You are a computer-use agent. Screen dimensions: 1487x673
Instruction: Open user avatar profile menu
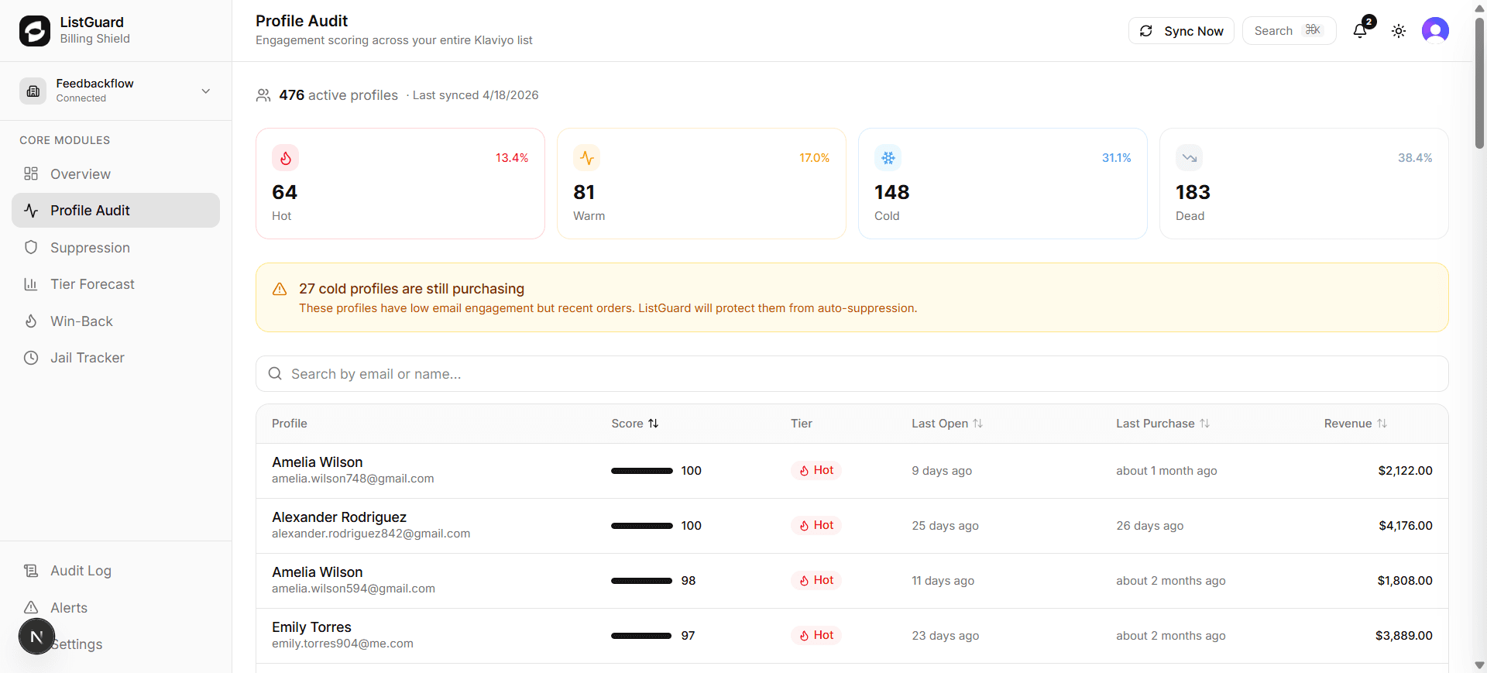coord(1435,31)
